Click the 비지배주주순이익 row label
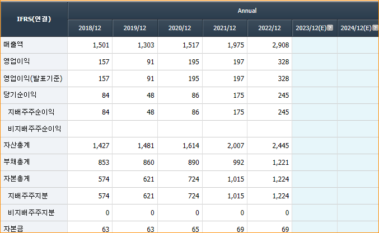379x233 pixels. [34, 129]
